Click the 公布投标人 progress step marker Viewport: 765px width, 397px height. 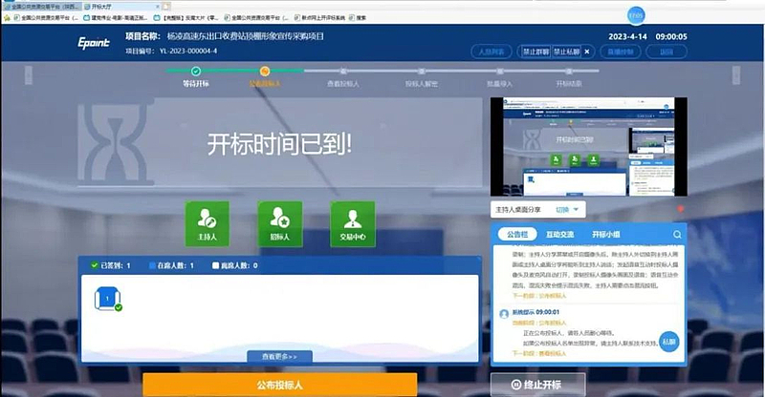(x=265, y=71)
